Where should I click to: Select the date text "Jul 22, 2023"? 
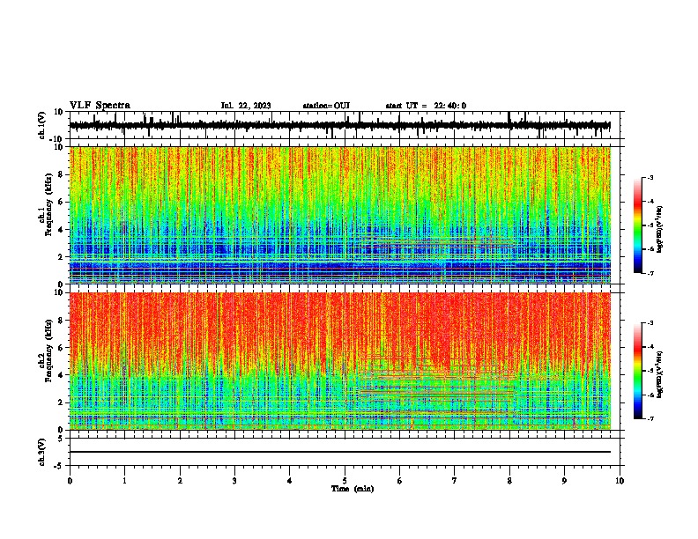(x=246, y=106)
